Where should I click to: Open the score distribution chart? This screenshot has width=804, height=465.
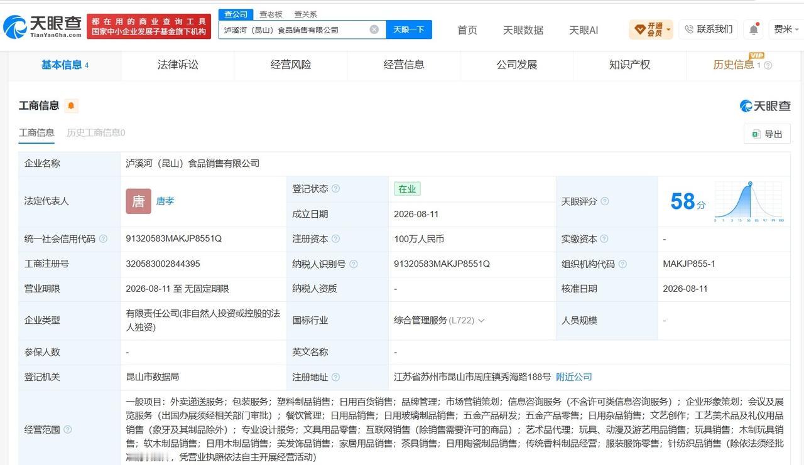point(749,201)
